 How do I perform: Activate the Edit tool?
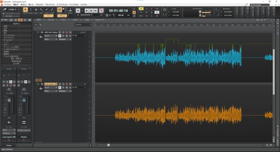pyautogui.click(x=41, y=10)
